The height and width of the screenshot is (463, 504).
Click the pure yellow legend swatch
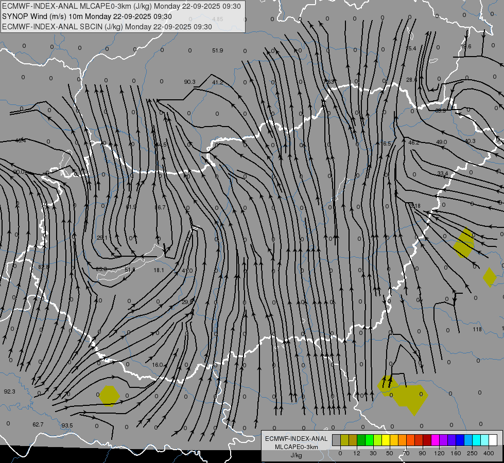coord(386,440)
